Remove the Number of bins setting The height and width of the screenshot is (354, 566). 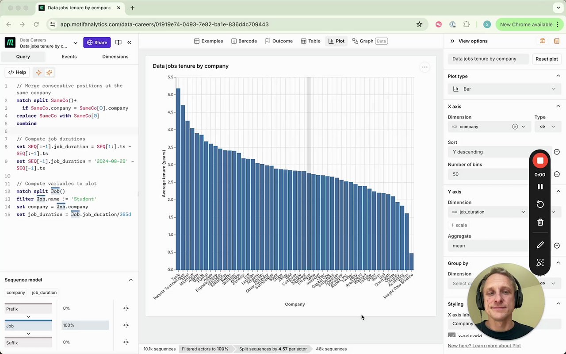coord(557,174)
